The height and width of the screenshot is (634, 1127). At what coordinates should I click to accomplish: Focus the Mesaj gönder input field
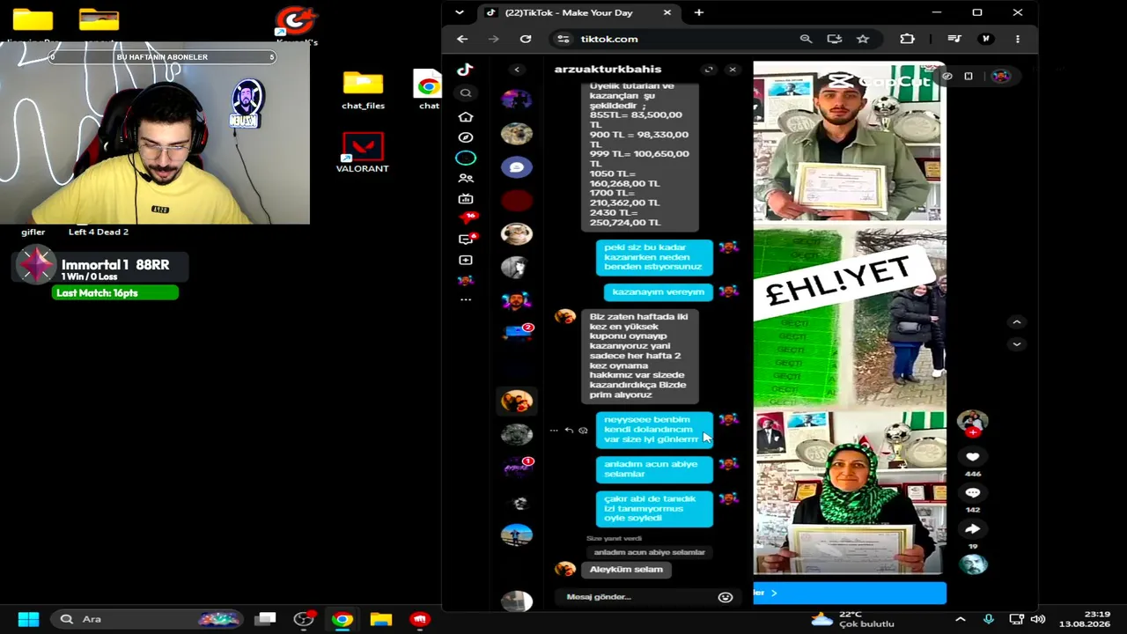point(638,597)
